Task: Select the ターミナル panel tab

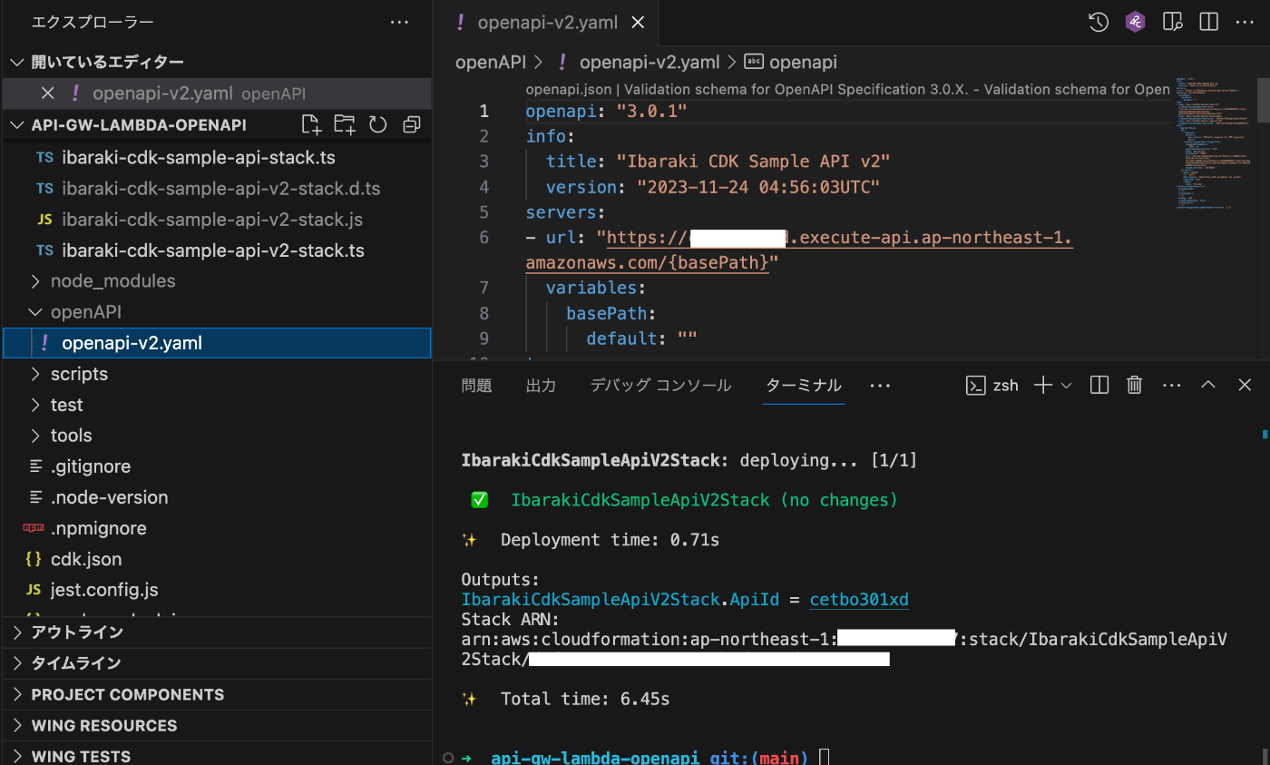Action: click(x=804, y=385)
